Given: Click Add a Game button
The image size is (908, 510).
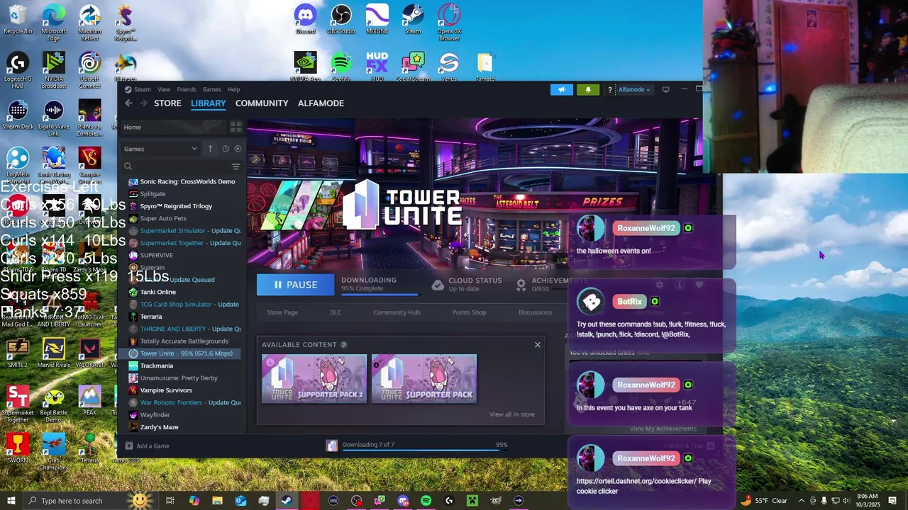Looking at the screenshot, I should click(x=147, y=446).
